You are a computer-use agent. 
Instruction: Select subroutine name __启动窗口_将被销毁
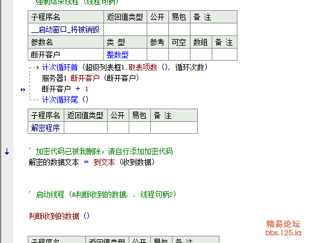point(66,29)
